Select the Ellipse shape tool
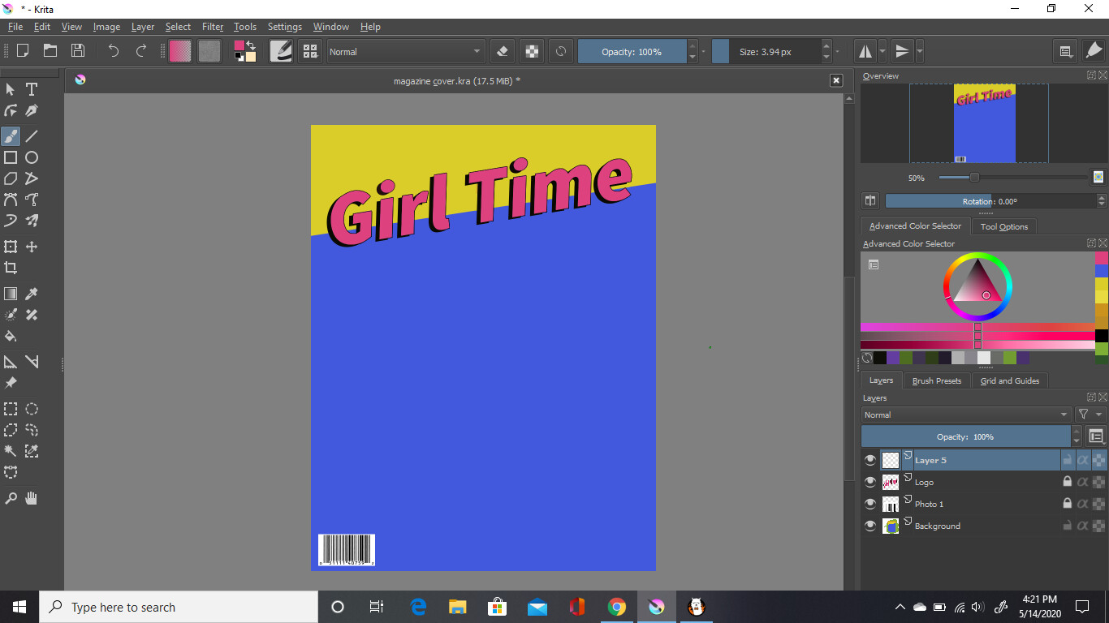The width and height of the screenshot is (1109, 623). pos(32,157)
